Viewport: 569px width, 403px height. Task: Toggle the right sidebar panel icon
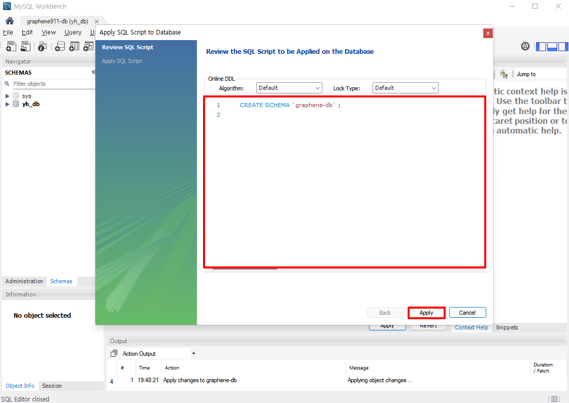pos(563,46)
